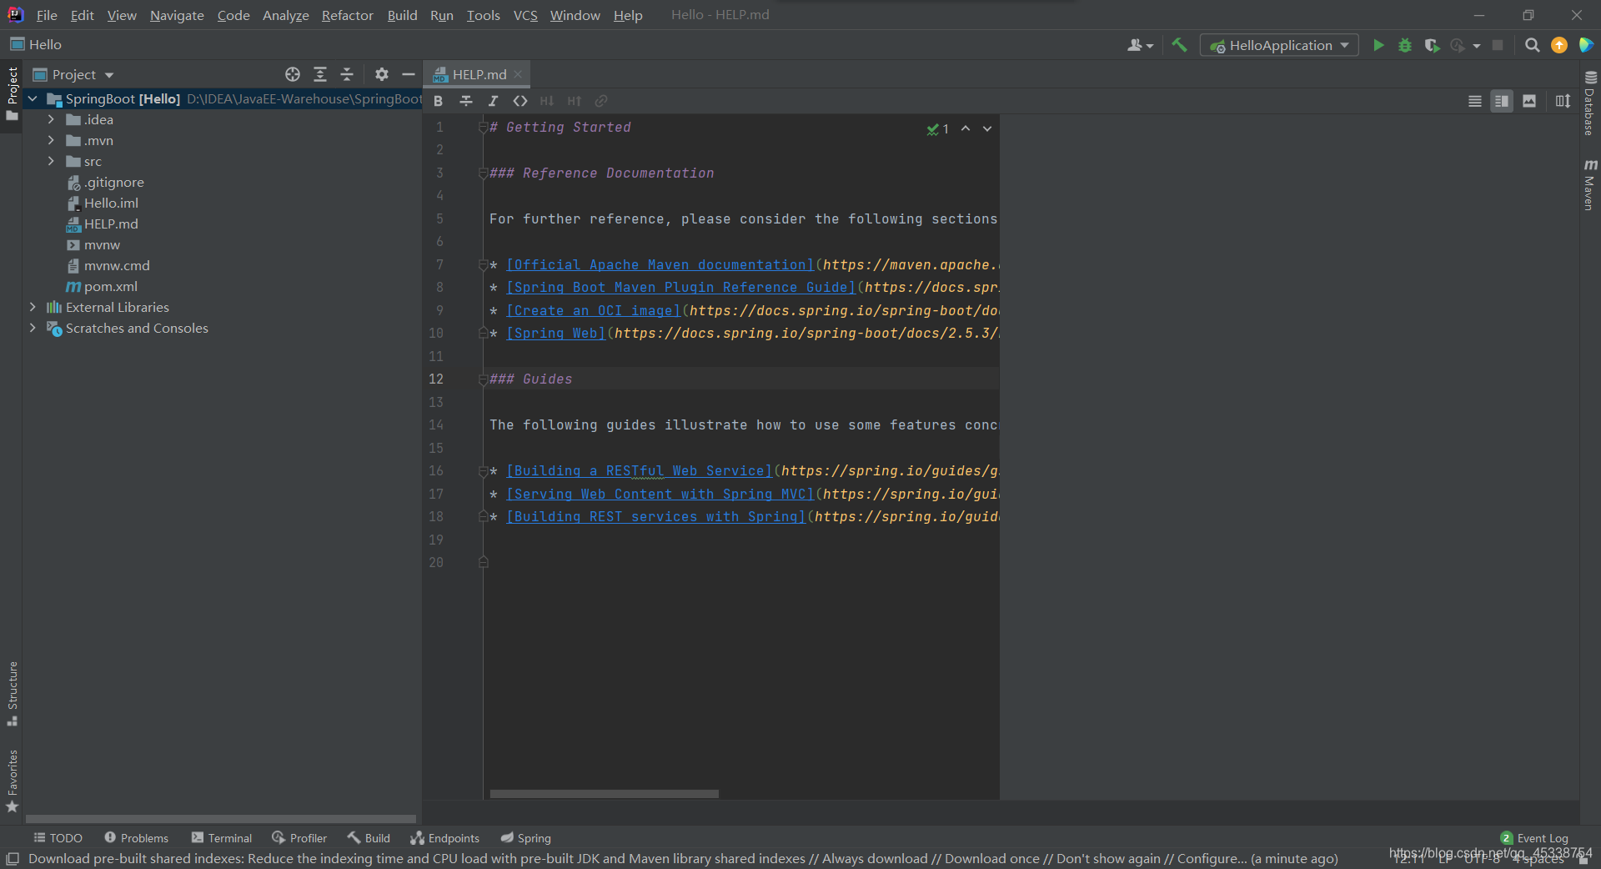Open the Navigate menu
This screenshot has width=1601, height=869.
pos(177,15)
